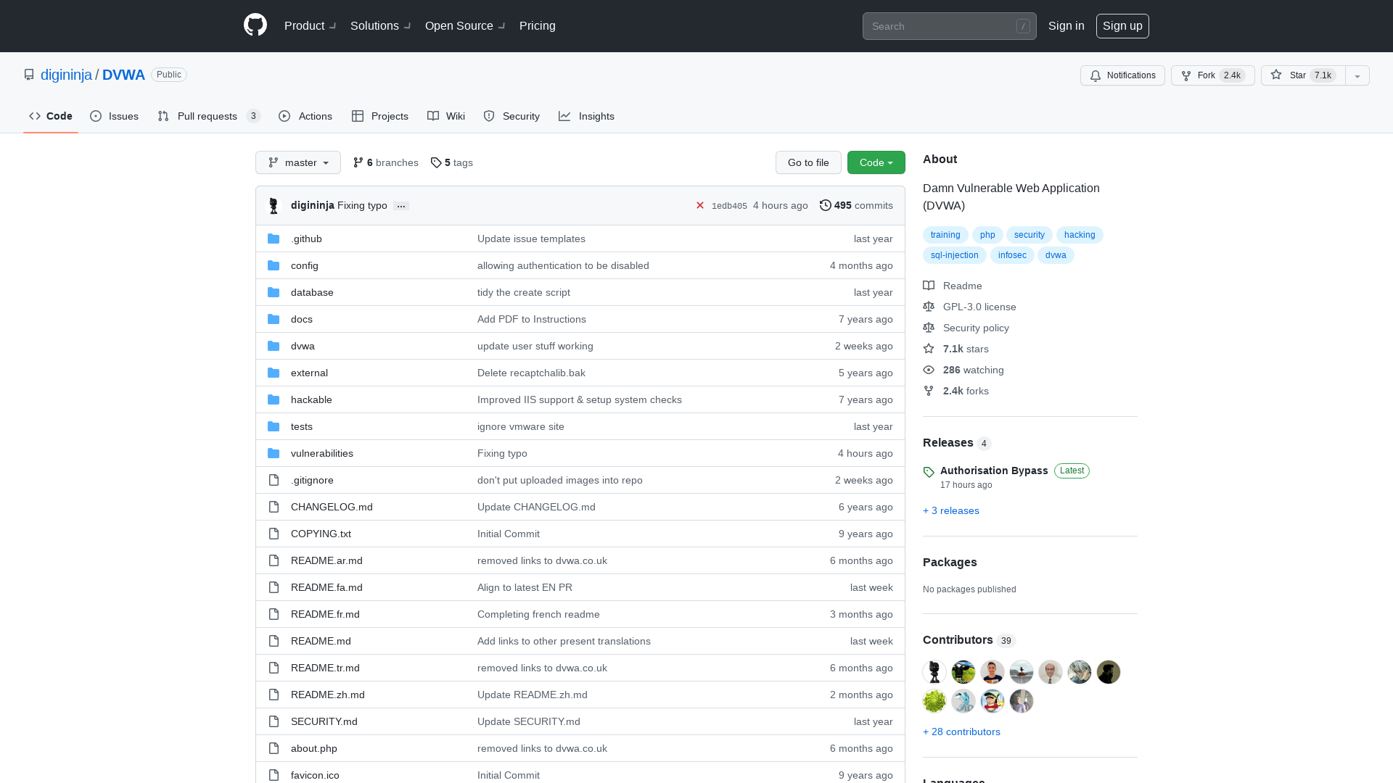The image size is (1393, 783).
Task: Click the repository icon beside digininja
Action: coord(29,75)
